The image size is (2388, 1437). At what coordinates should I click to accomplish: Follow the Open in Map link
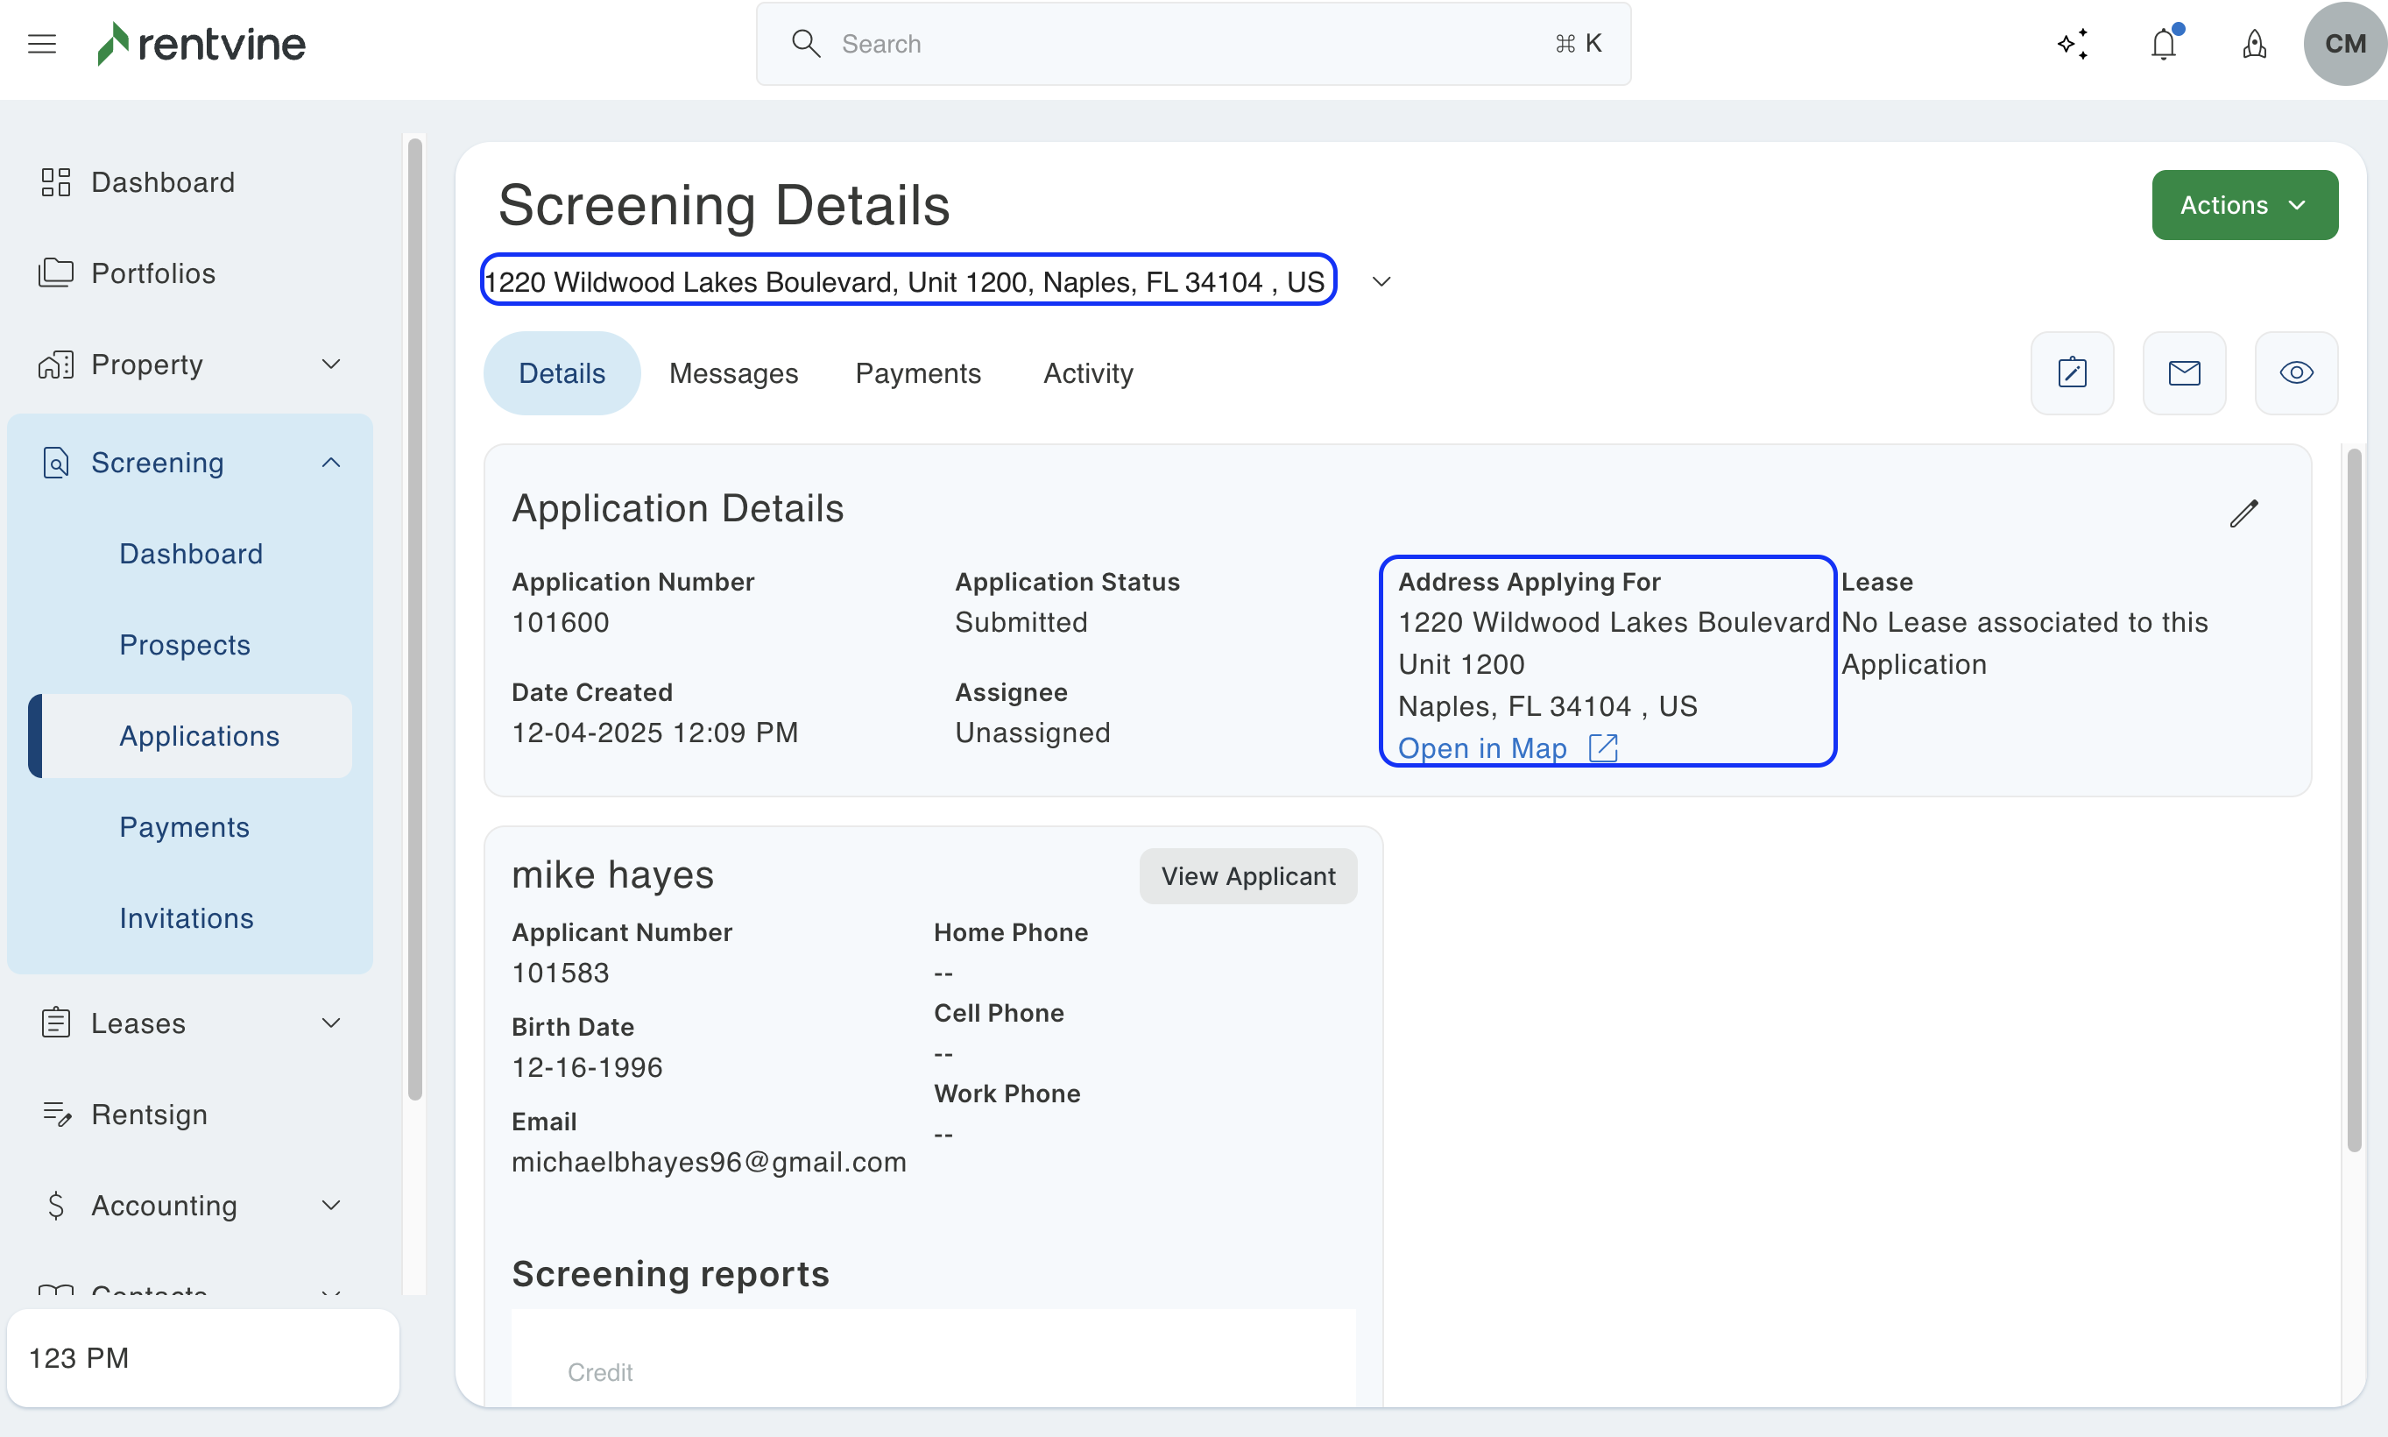(1482, 748)
